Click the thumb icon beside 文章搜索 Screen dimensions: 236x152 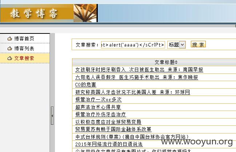(10, 58)
